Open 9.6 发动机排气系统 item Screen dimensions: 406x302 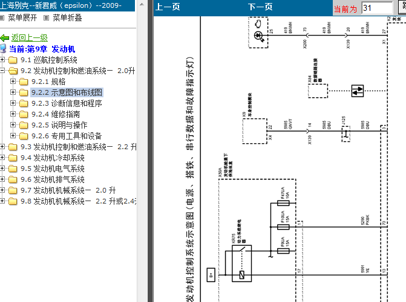pos(53,180)
